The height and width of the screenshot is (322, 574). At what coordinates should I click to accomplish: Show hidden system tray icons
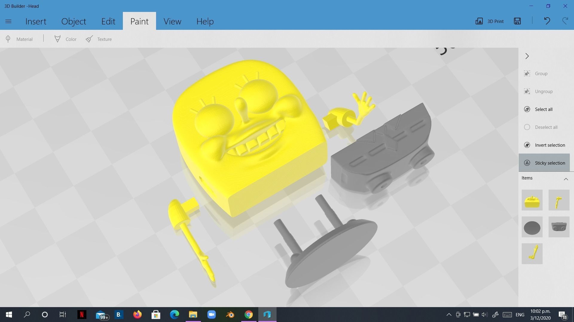coord(449,315)
